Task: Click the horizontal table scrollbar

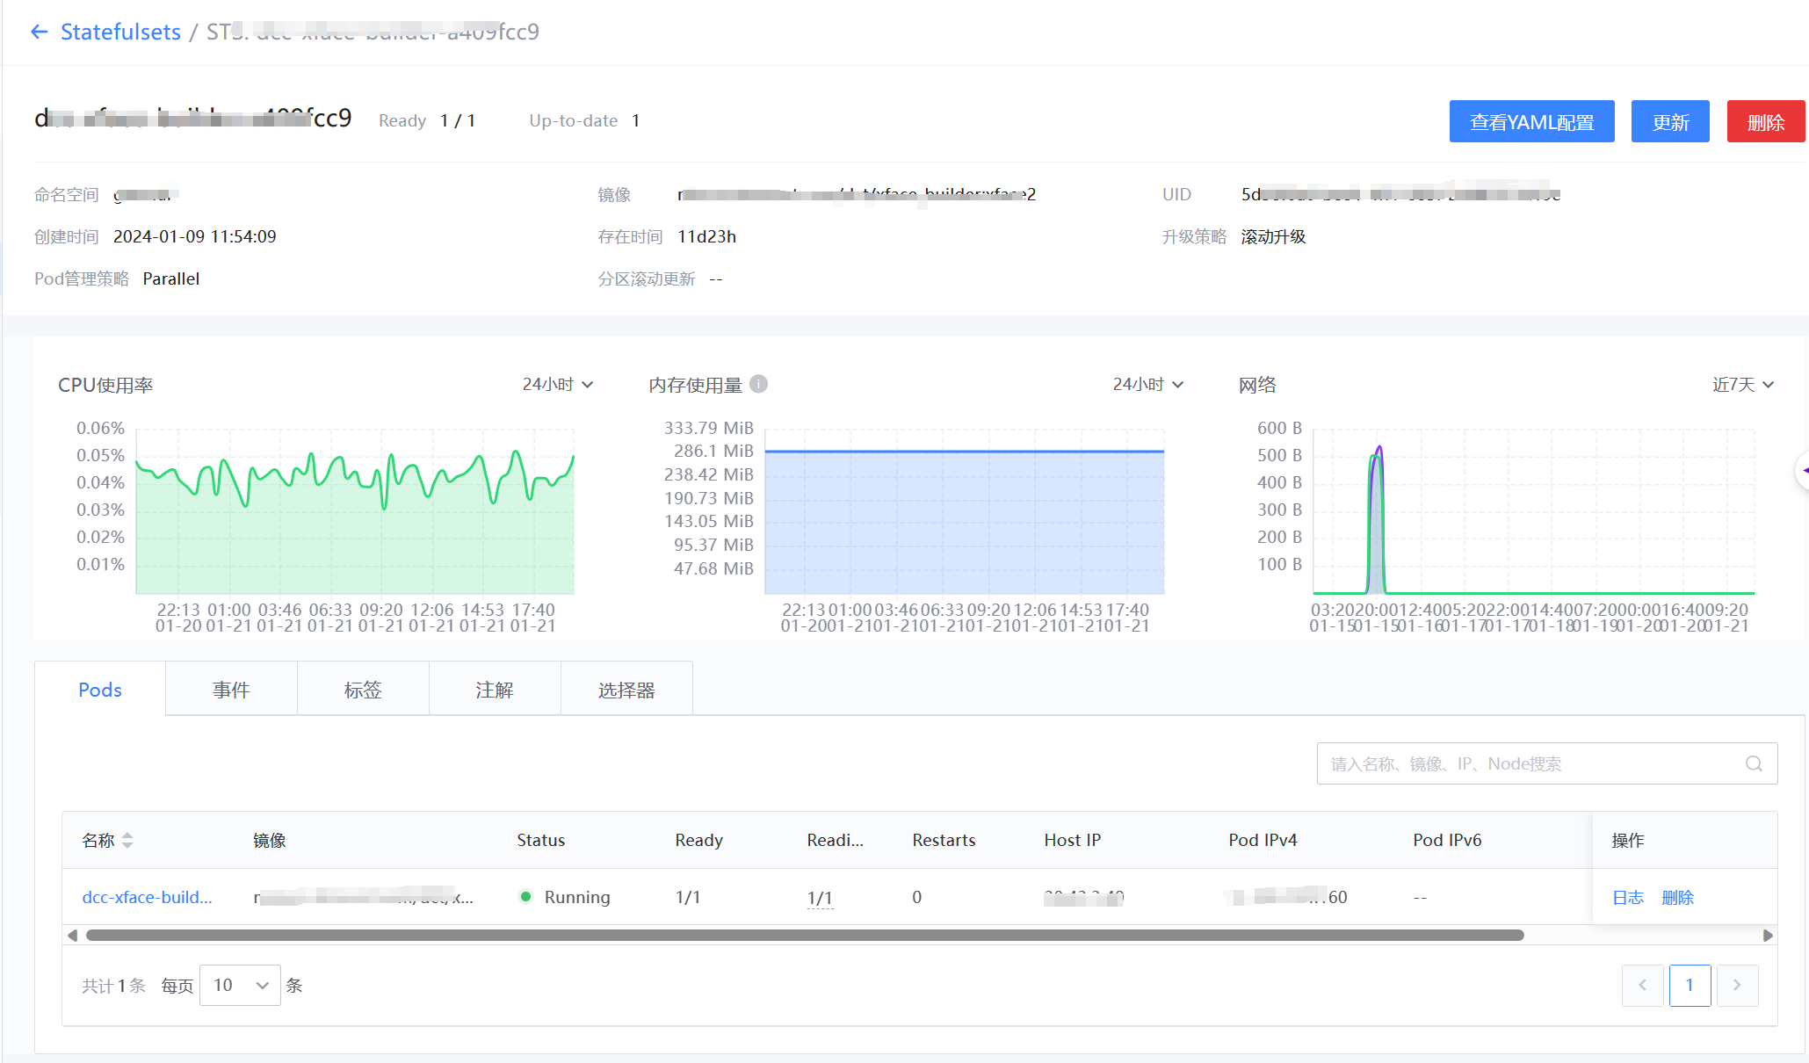Action: click(804, 936)
